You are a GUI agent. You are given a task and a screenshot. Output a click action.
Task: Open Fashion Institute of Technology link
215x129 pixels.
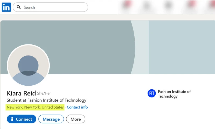174,94
